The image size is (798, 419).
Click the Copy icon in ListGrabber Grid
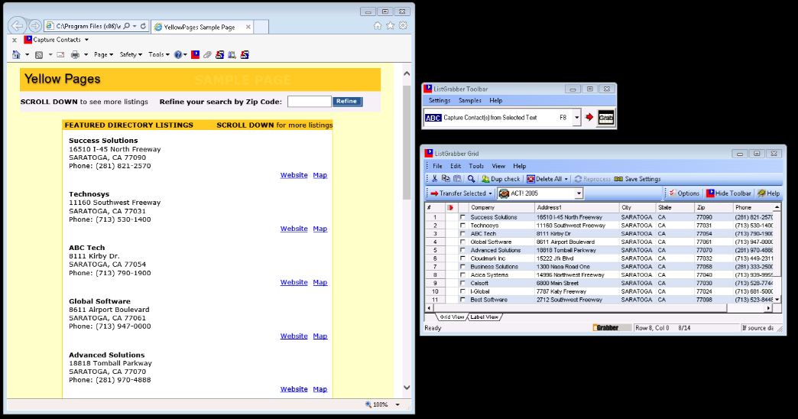pos(446,179)
